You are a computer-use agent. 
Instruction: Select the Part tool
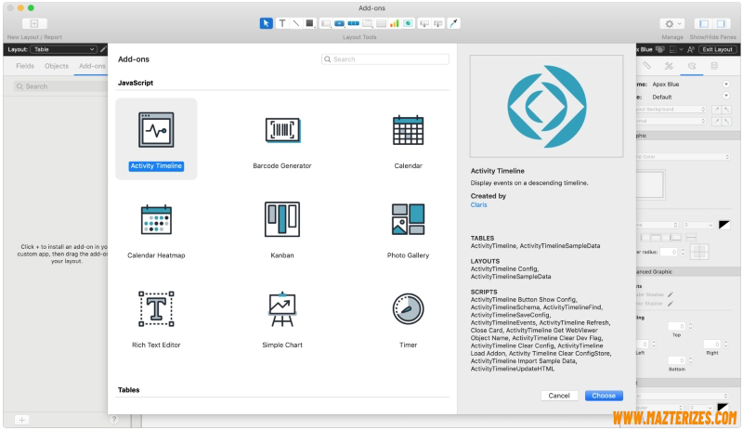[438, 23]
